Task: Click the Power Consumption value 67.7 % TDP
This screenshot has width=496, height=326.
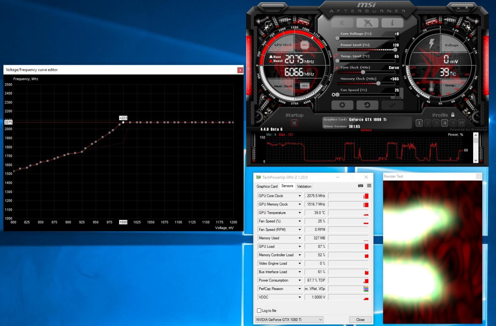Action: (x=316, y=280)
